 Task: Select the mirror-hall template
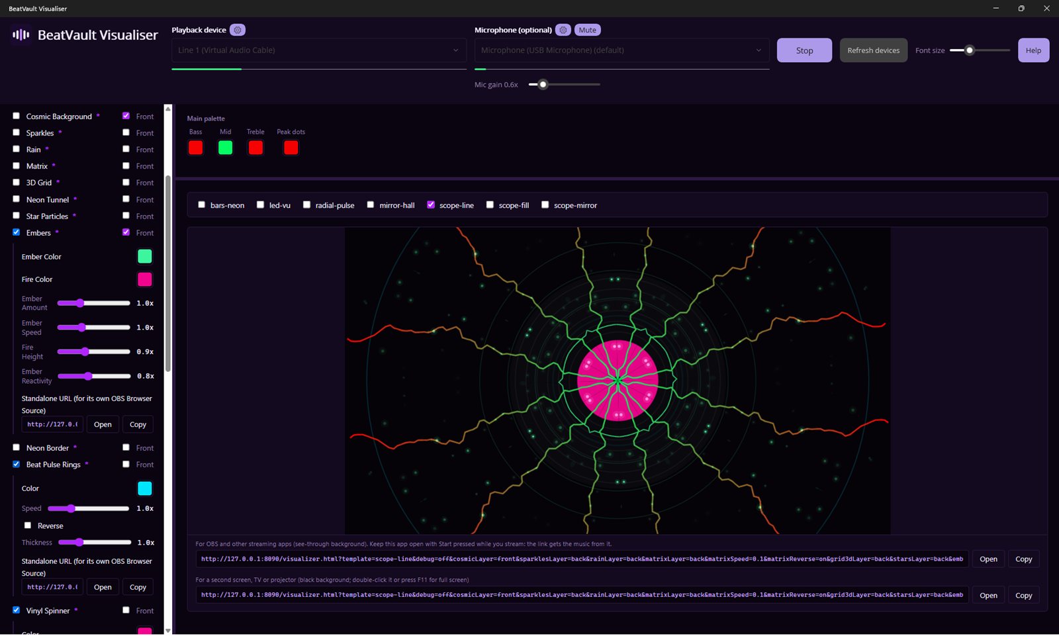(371, 205)
